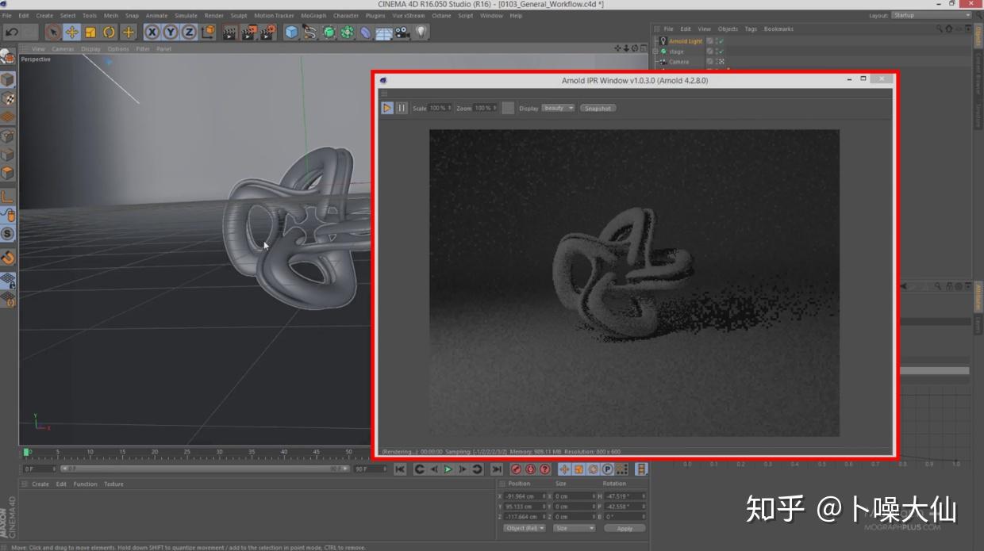Toggle the Z axis lock
984x551 pixels.
point(189,32)
